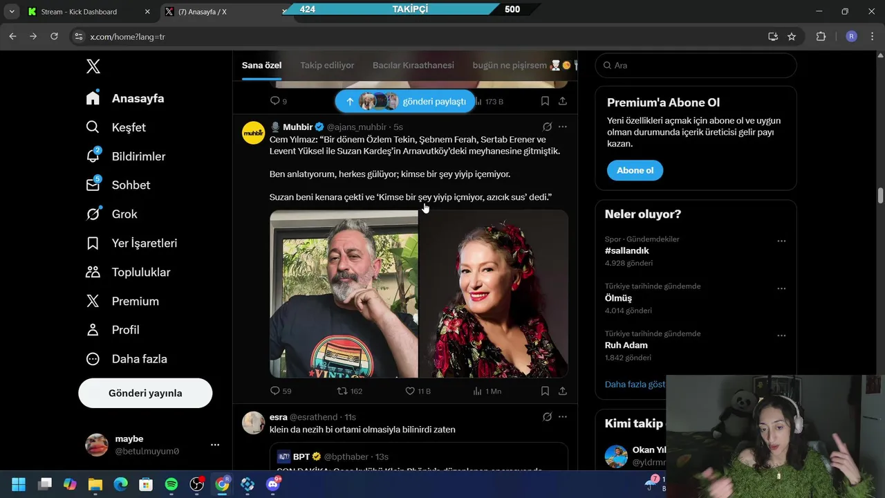
Task: Open options for #sallandık trend
Action: click(781, 241)
